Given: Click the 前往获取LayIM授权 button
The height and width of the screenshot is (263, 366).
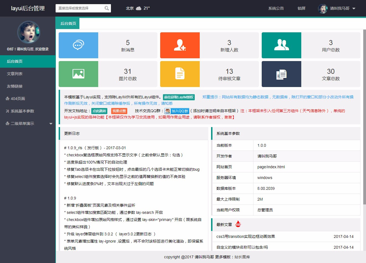Looking at the screenshot, I should 179,97.
